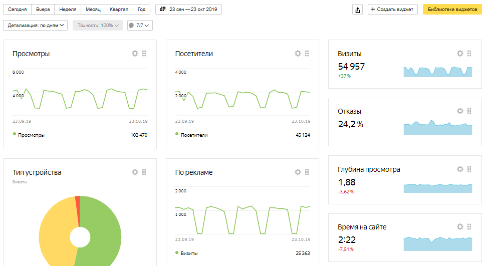Open Библиотека виджетов yellow button
487x266 pixels.
(452, 10)
